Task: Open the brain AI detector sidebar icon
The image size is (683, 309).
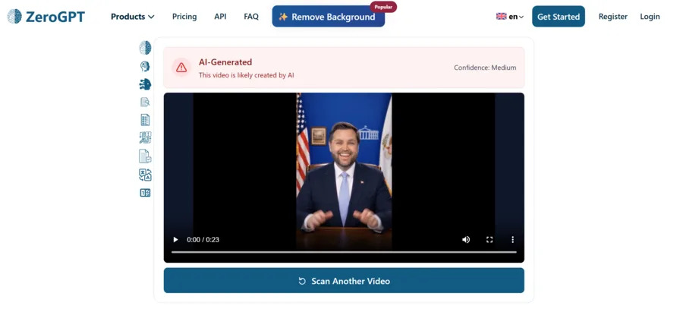Action: click(x=145, y=48)
